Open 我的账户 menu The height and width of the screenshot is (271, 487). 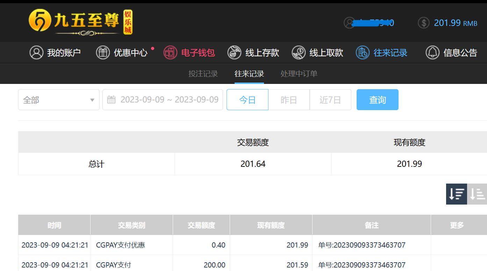55,53
